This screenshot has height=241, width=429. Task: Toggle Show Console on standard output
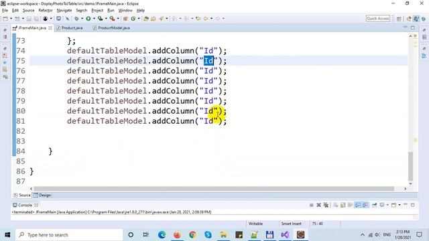(357, 205)
